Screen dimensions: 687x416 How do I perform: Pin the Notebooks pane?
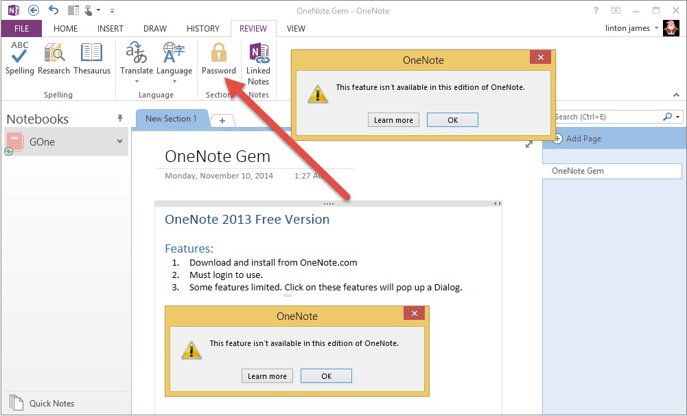120,118
